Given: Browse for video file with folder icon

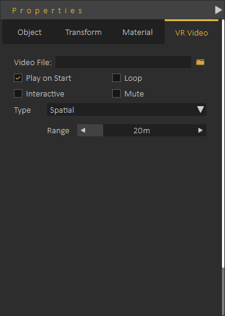Looking at the screenshot, I should pos(200,62).
